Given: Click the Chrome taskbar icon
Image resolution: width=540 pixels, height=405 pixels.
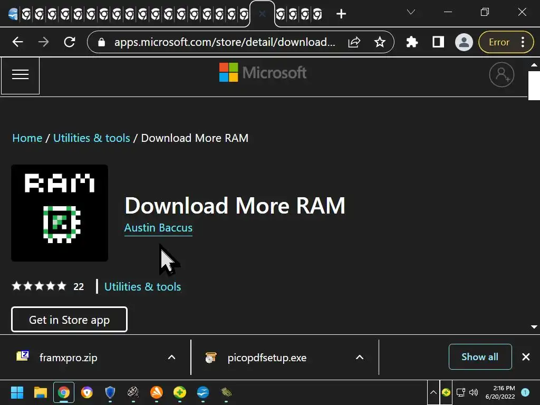Looking at the screenshot, I should click(64, 392).
